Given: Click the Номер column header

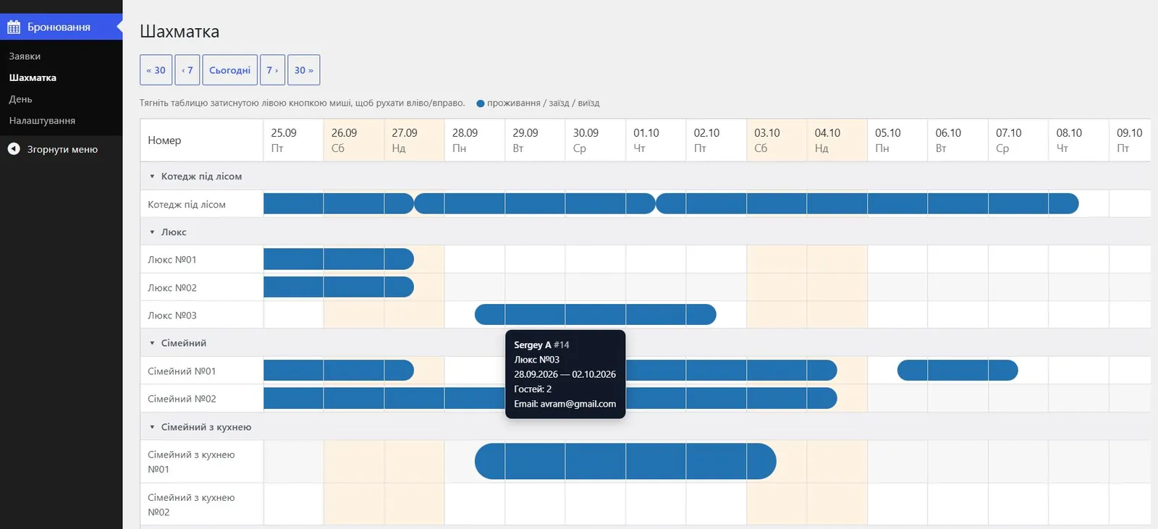Looking at the screenshot, I should [202, 140].
